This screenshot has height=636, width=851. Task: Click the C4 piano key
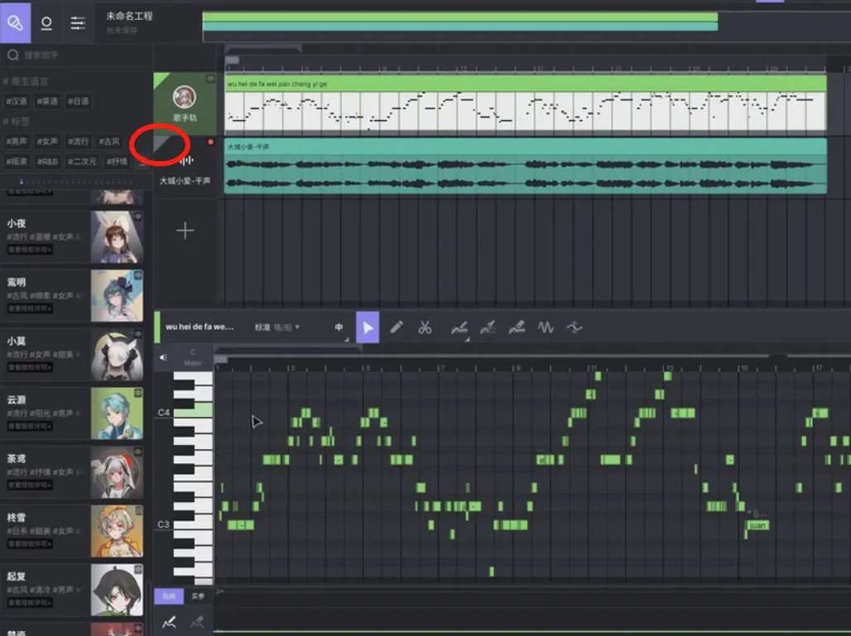pos(193,410)
